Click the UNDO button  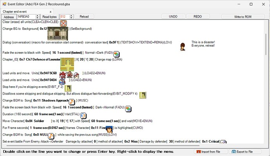[x=173, y=16]
